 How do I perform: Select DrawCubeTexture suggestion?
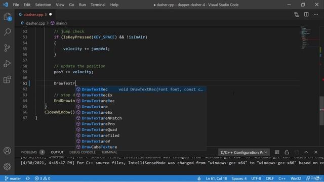click(141, 147)
